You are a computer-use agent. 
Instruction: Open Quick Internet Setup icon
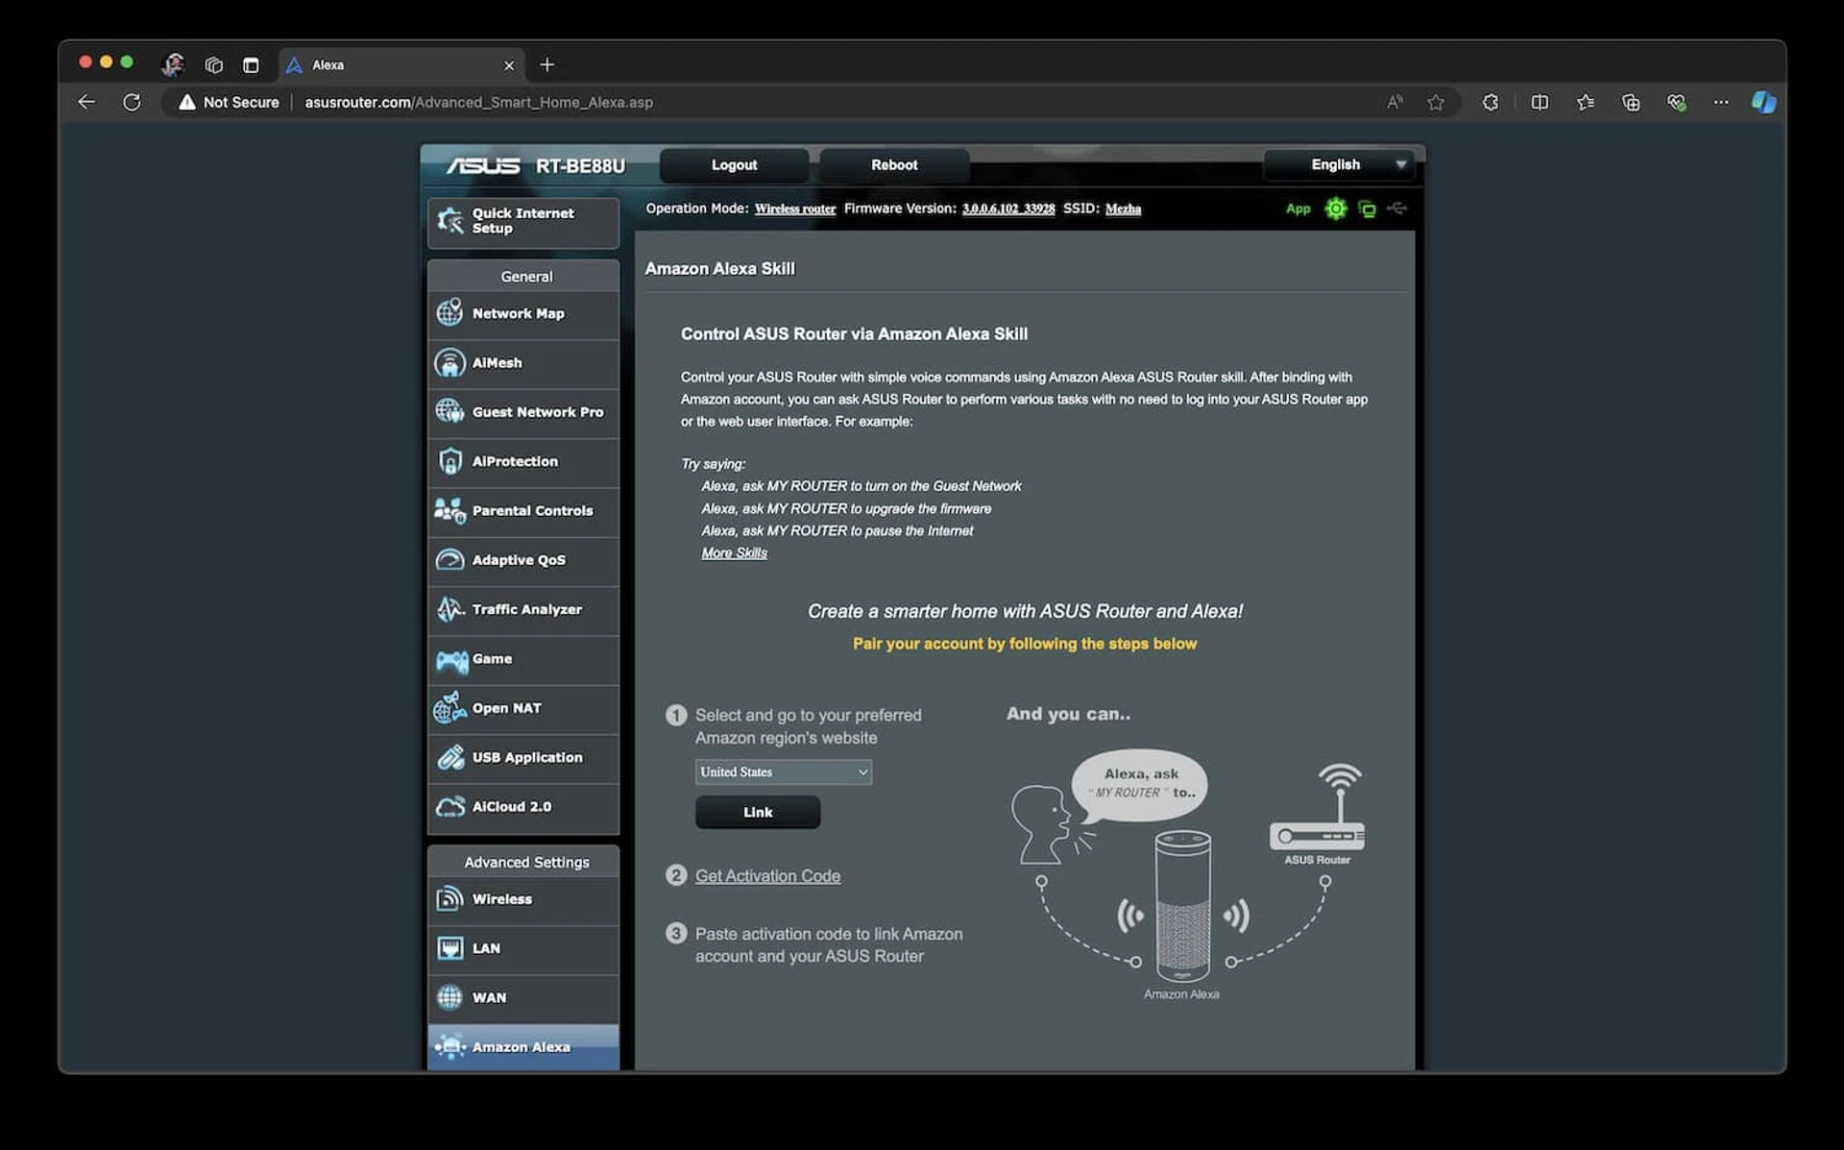point(449,221)
